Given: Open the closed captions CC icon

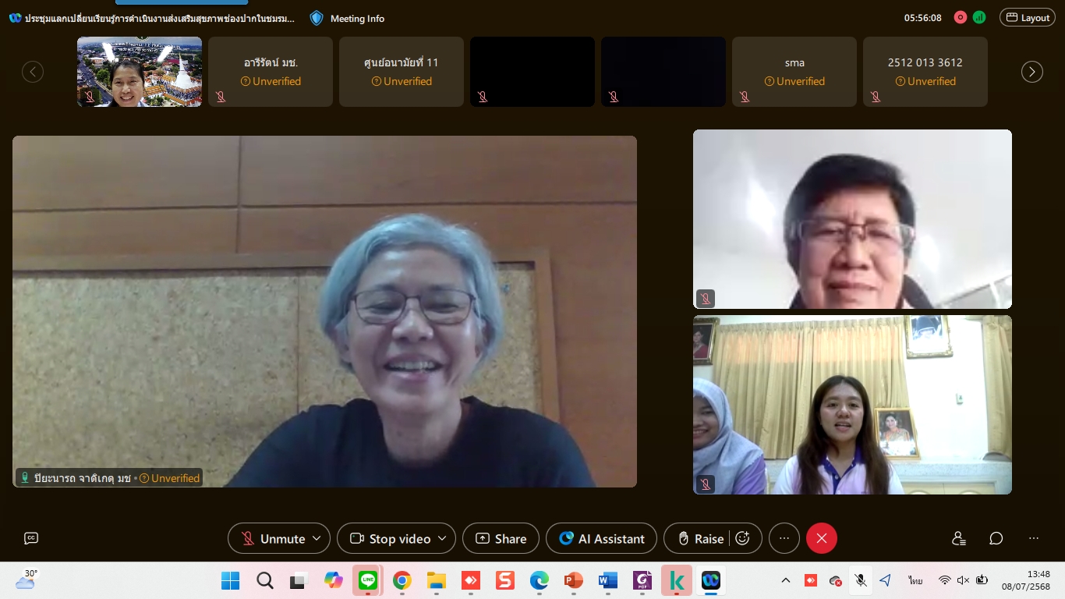Looking at the screenshot, I should (x=31, y=538).
